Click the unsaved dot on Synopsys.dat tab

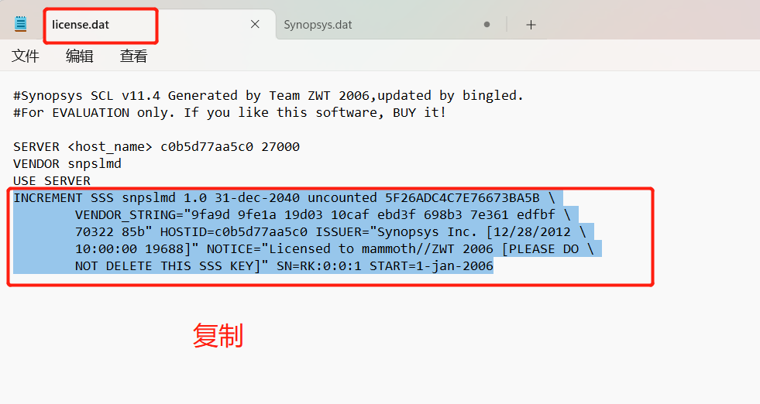(487, 25)
